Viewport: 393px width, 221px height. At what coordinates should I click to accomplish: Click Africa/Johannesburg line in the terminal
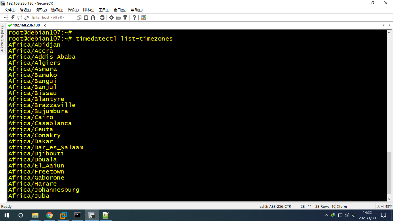tap(44, 190)
